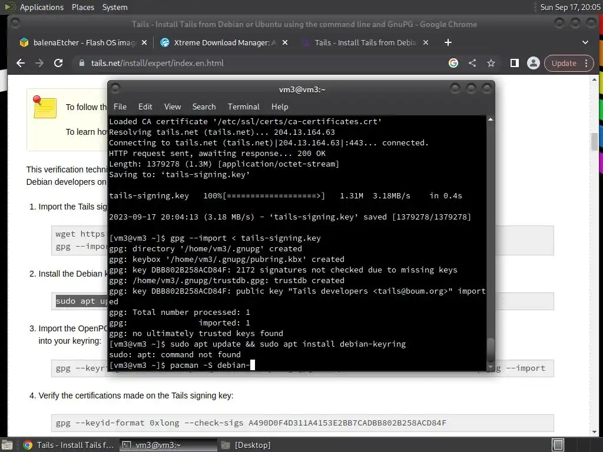This screenshot has width=603, height=452.
Task: Open the Places menu
Action: tap(82, 7)
